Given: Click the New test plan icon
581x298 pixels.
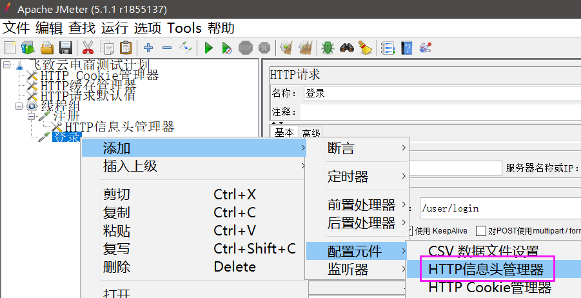Looking at the screenshot, I should pos(10,48).
